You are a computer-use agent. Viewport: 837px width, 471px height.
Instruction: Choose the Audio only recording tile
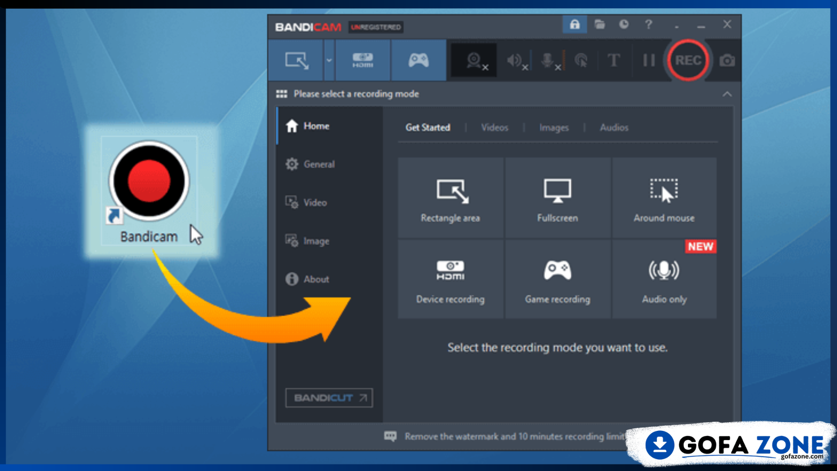point(664,279)
